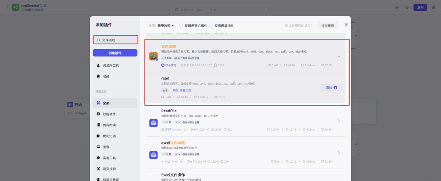Click the edit pencil icon beside text2xmind
Screen dimensions: 441x181
pos(45,5)
